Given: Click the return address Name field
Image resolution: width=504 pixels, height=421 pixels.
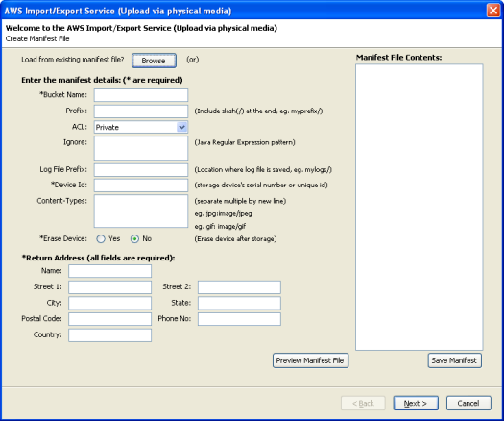Looking at the screenshot, I should [110, 271].
